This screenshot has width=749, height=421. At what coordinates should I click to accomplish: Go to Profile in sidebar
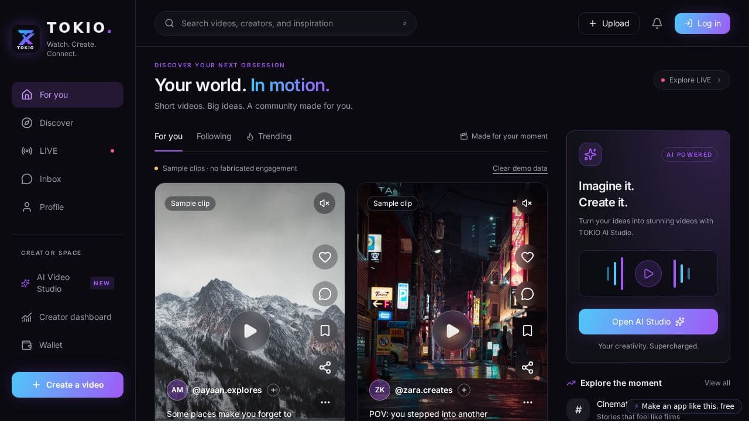67,207
